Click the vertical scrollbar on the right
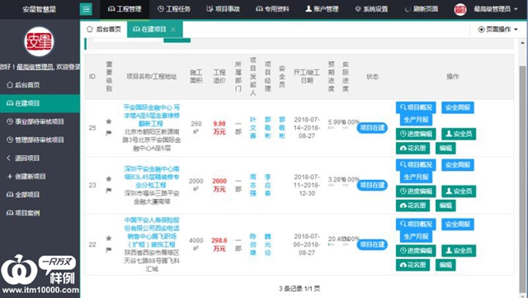This screenshot has height=298, width=528. point(522,168)
